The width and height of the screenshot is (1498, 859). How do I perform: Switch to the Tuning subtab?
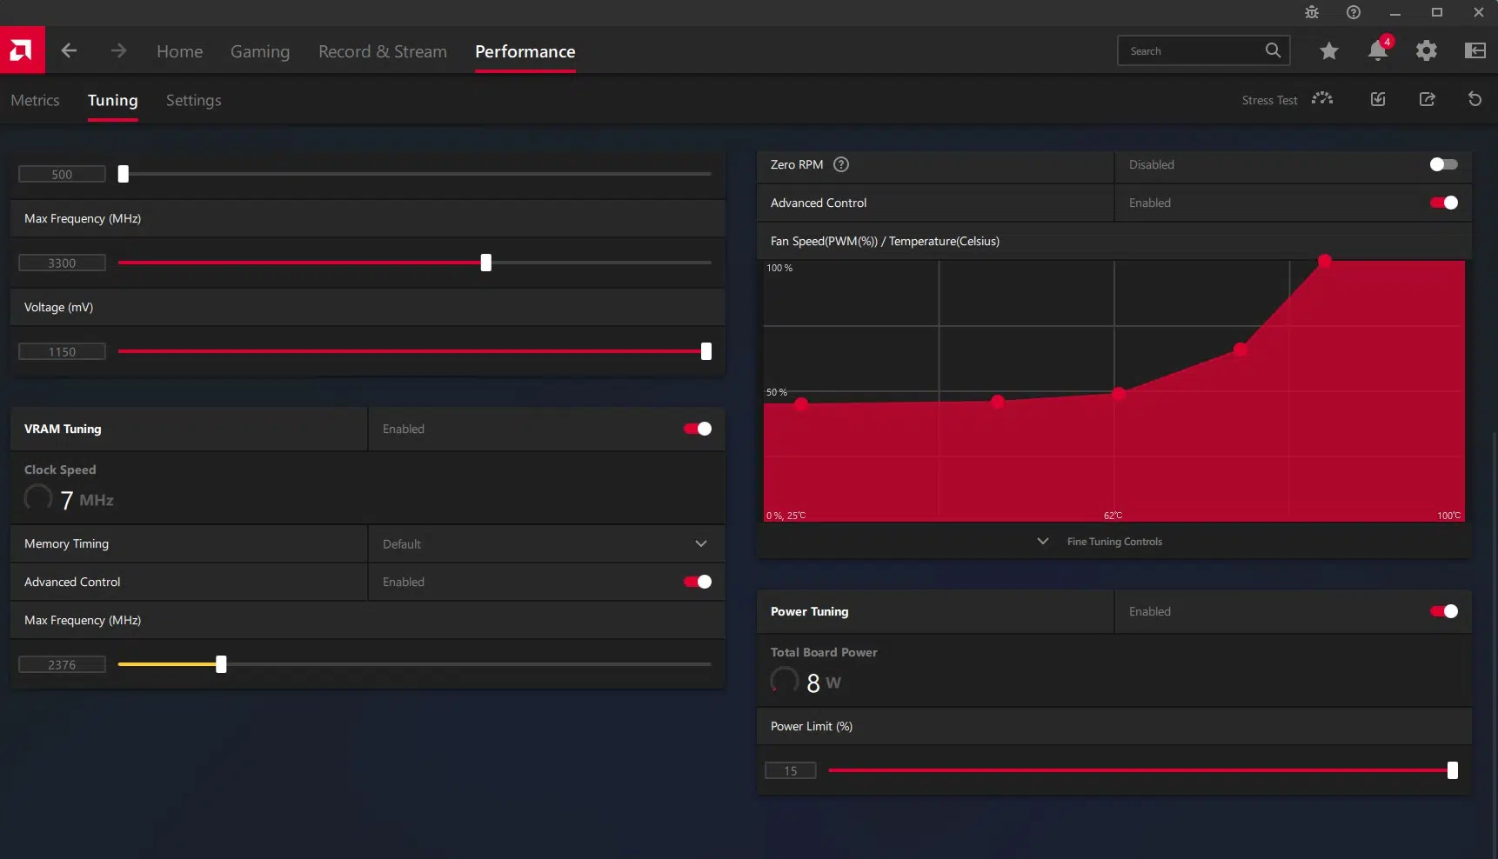[113, 100]
